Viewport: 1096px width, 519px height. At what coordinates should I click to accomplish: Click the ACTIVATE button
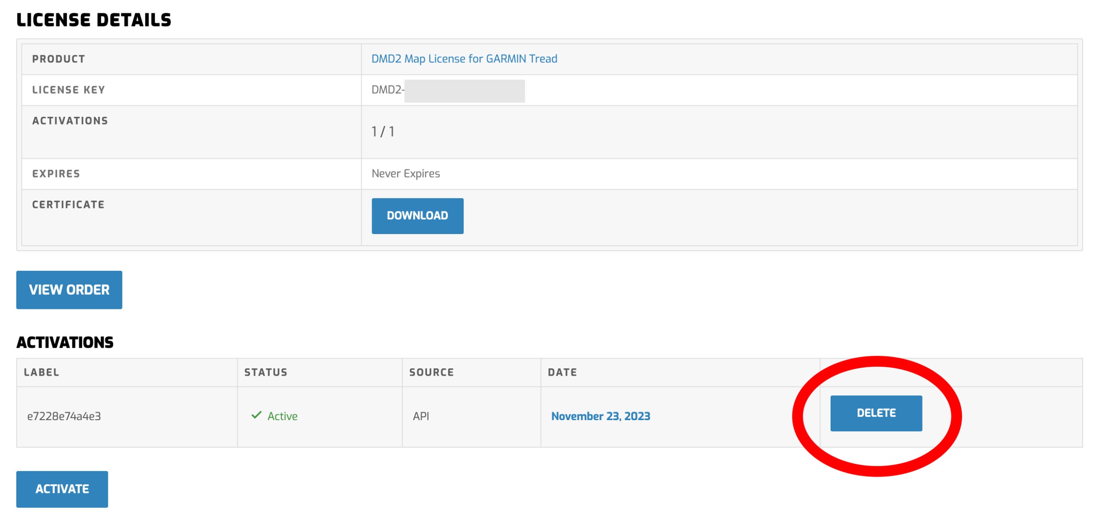(62, 489)
